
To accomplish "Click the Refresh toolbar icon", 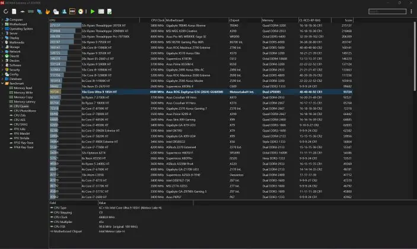I will [5, 11].
